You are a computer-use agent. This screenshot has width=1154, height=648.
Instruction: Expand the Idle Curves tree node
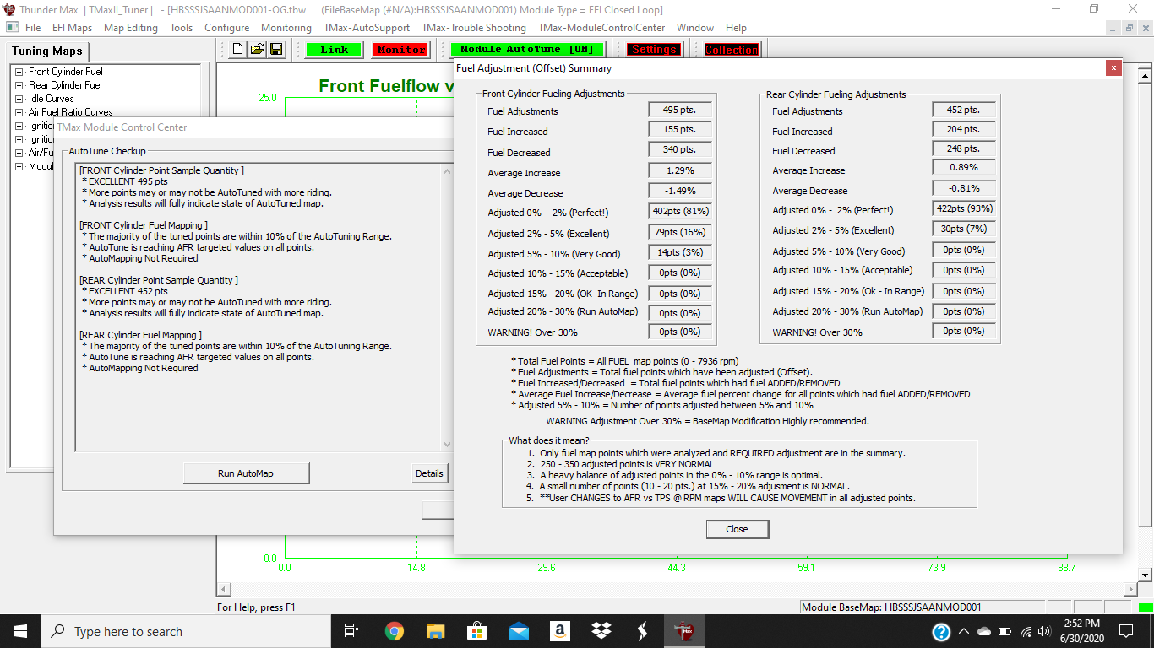19,99
